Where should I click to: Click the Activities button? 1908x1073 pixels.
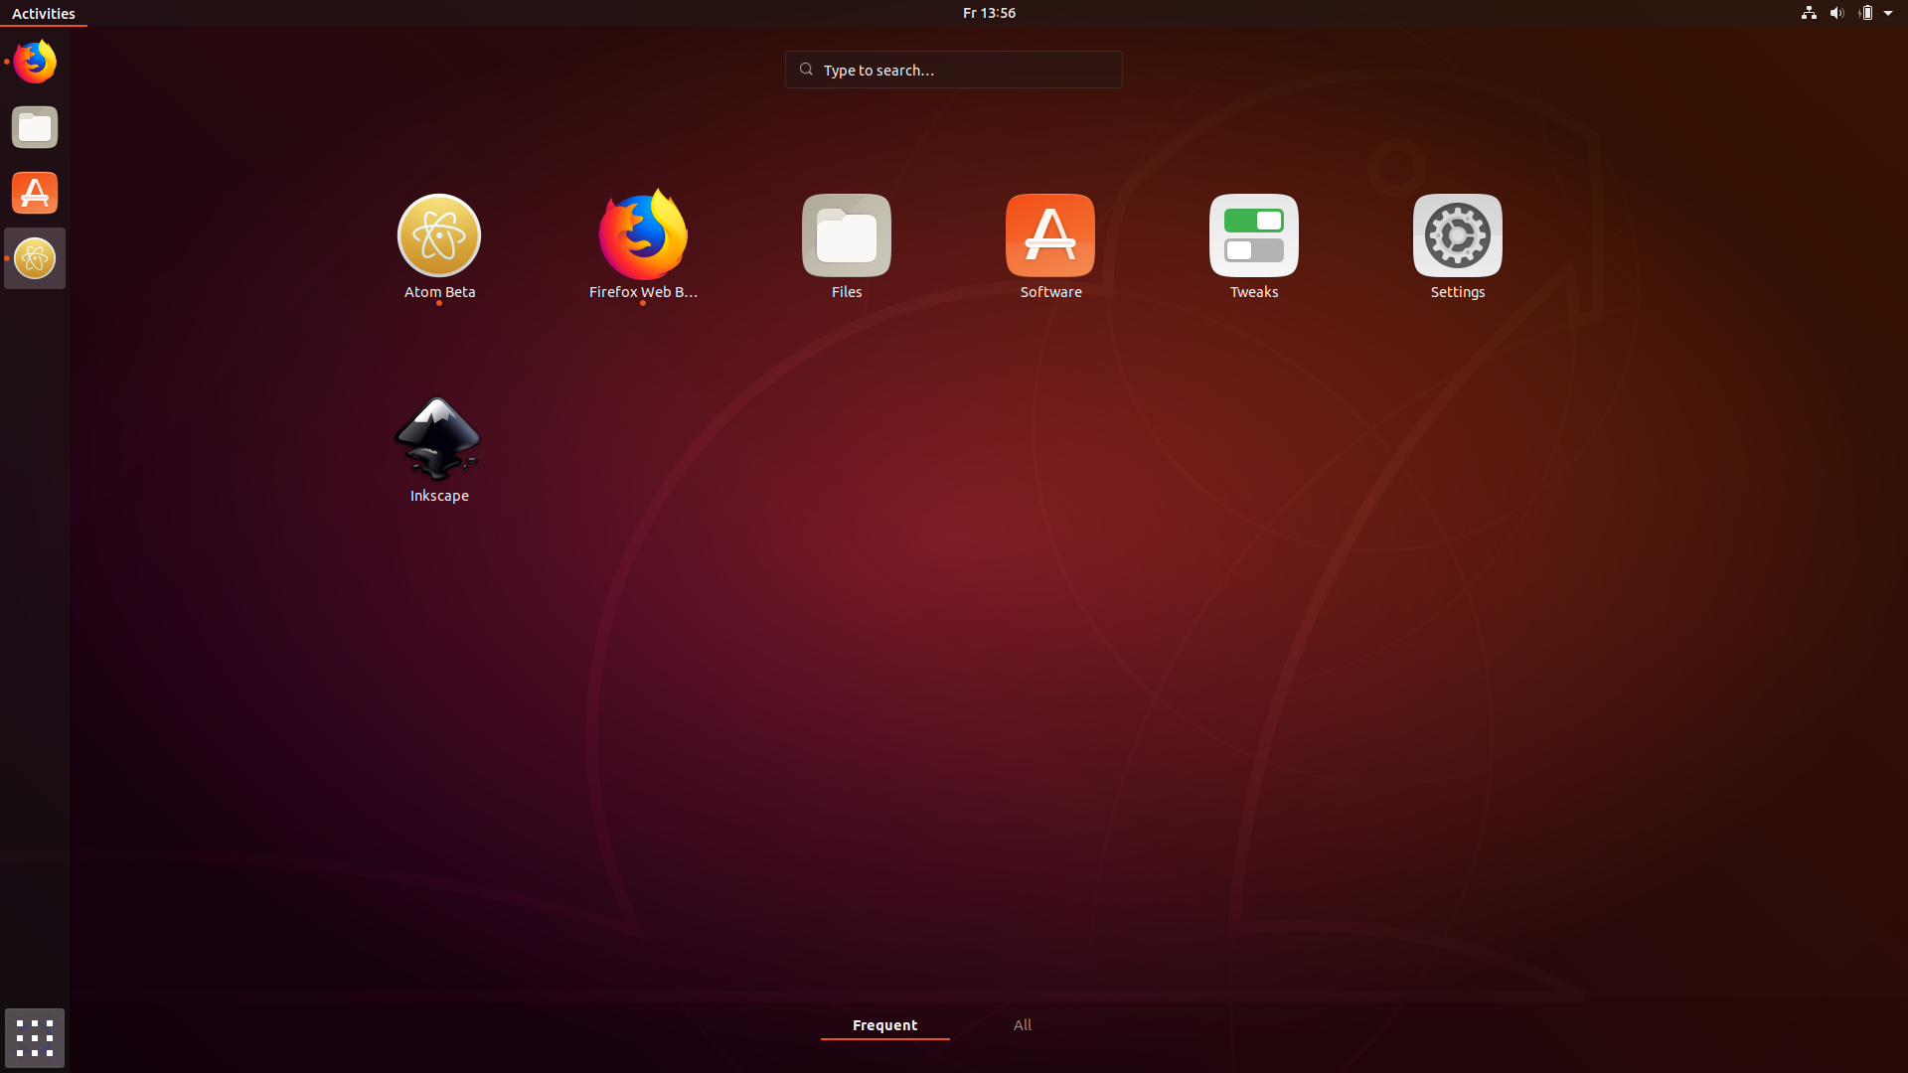44,13
